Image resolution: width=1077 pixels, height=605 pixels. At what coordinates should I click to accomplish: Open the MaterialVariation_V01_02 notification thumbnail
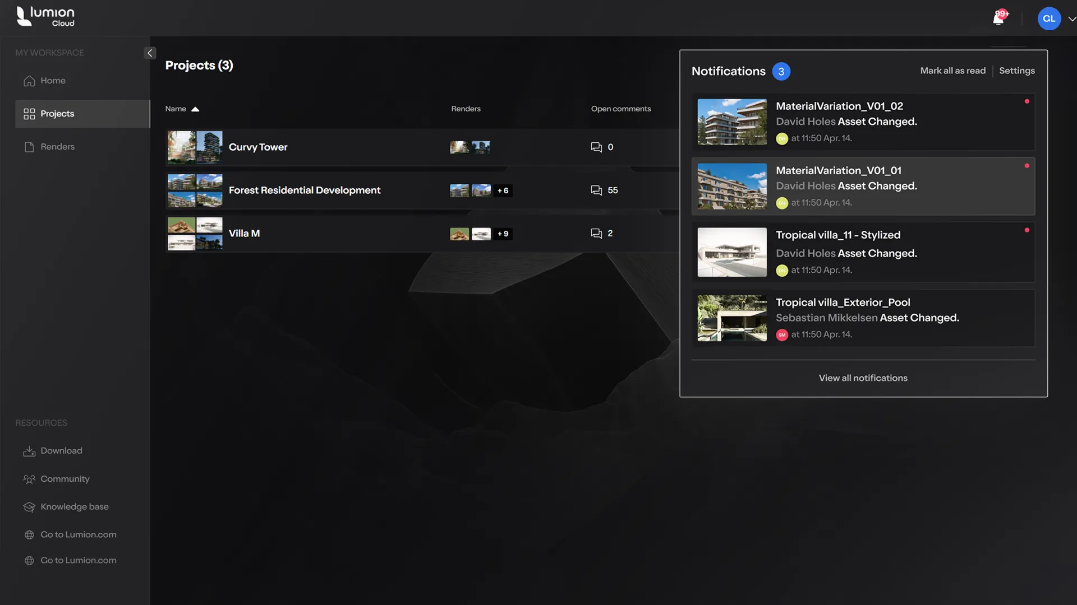(732, 122)
